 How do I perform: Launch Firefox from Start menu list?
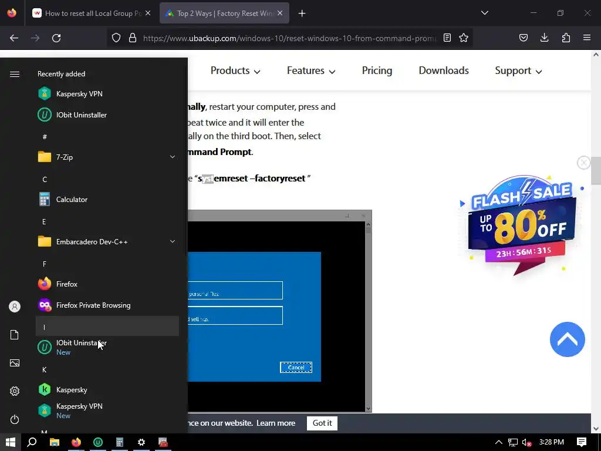107,284
